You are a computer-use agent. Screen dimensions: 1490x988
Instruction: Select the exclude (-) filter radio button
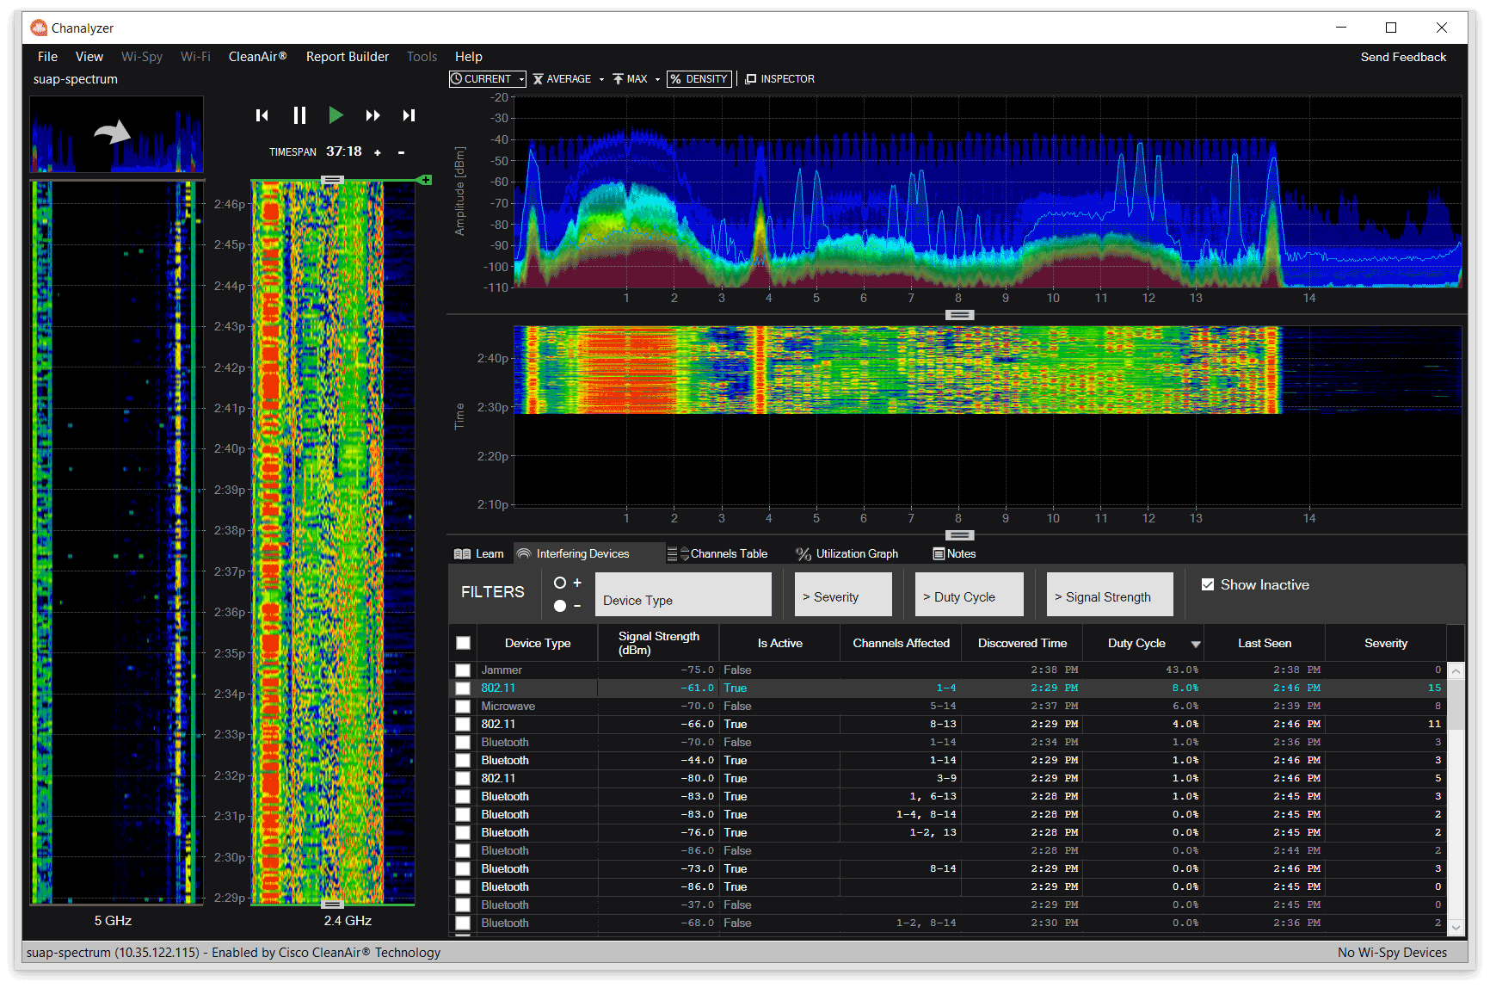pyautogui.click(x=560, y=606)
